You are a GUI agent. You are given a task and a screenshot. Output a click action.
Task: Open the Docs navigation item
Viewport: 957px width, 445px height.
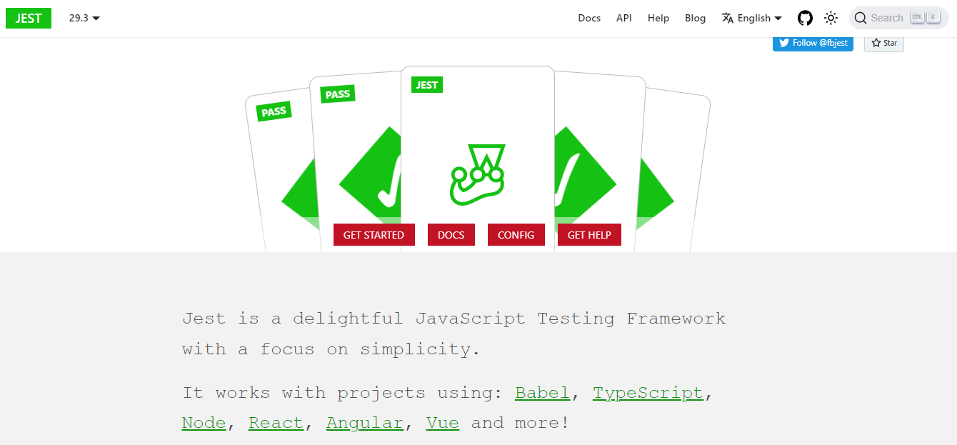tap(589, 18)
